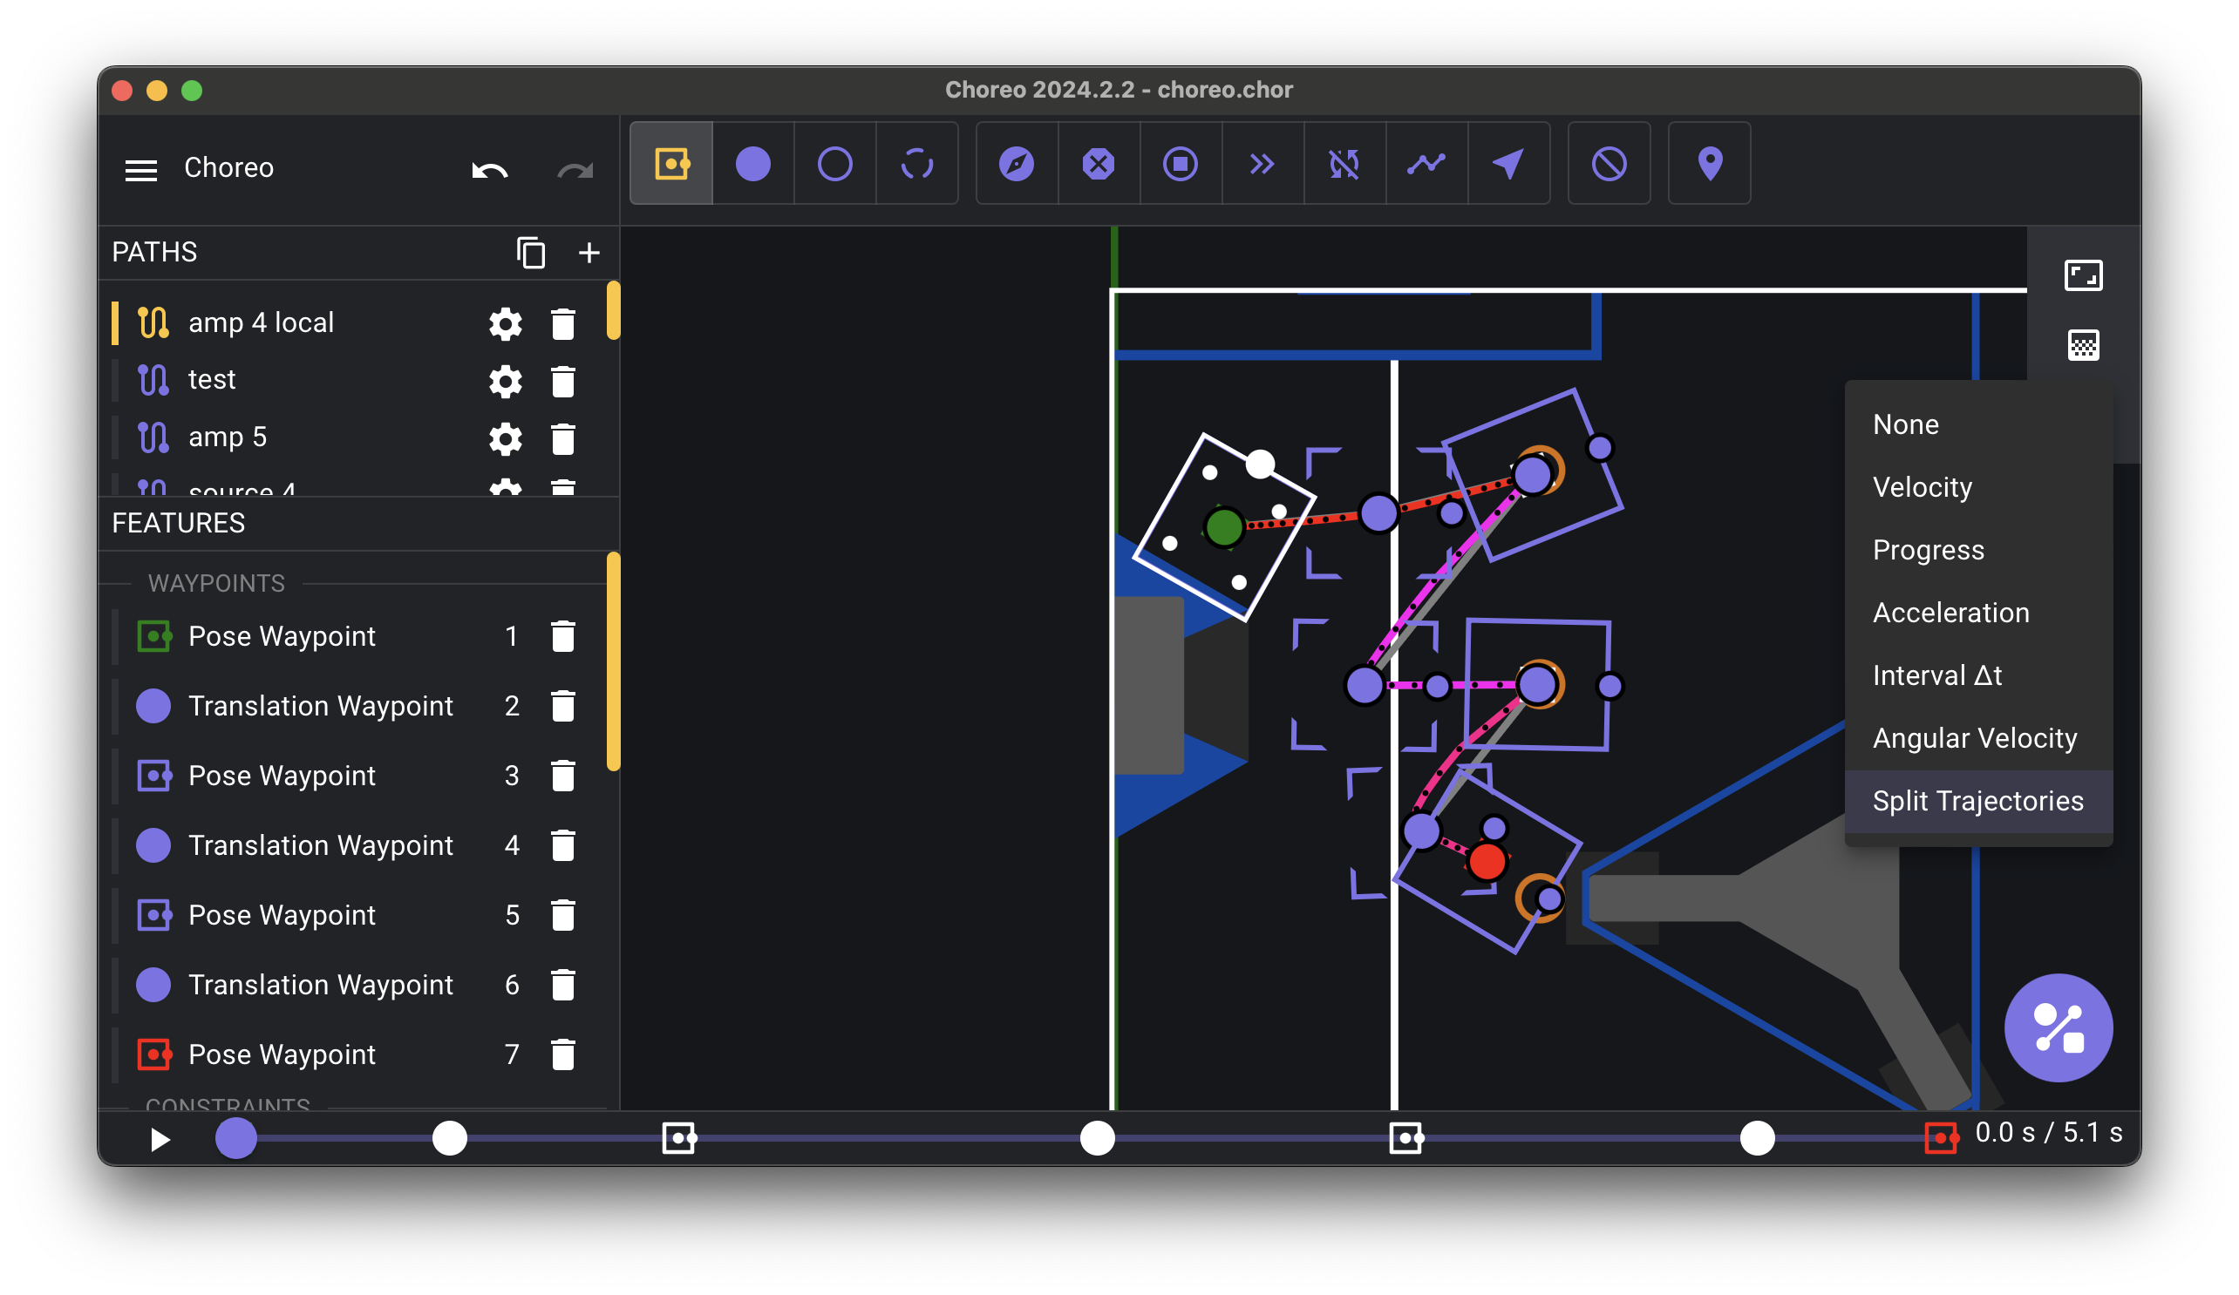Delete Translation Waypoint number 4
Image resolution: width=2239 pixels, height=1295 pixels.
click(566, 844)
